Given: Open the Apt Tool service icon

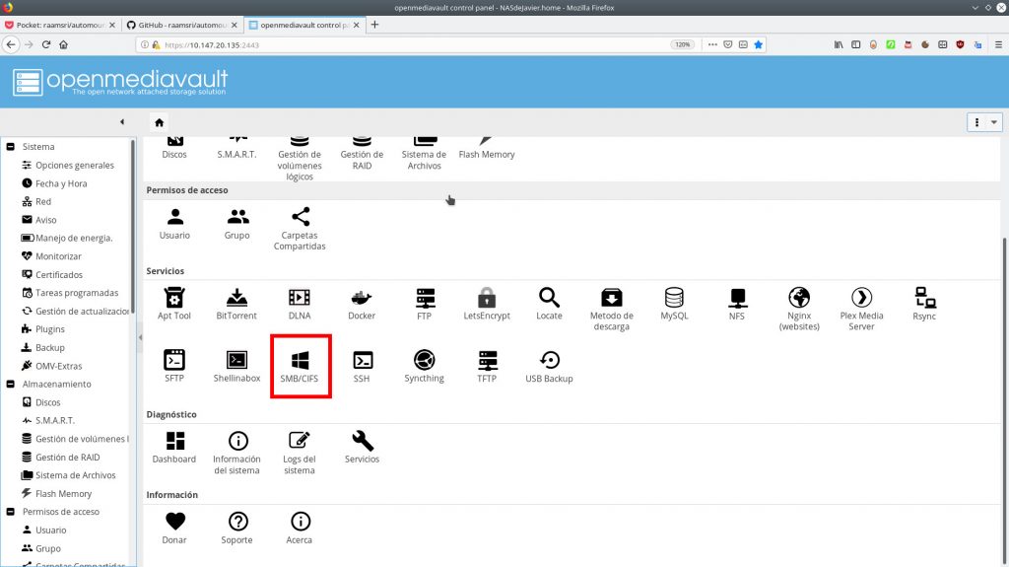Looking at the screenshot, I should point(174,304).
